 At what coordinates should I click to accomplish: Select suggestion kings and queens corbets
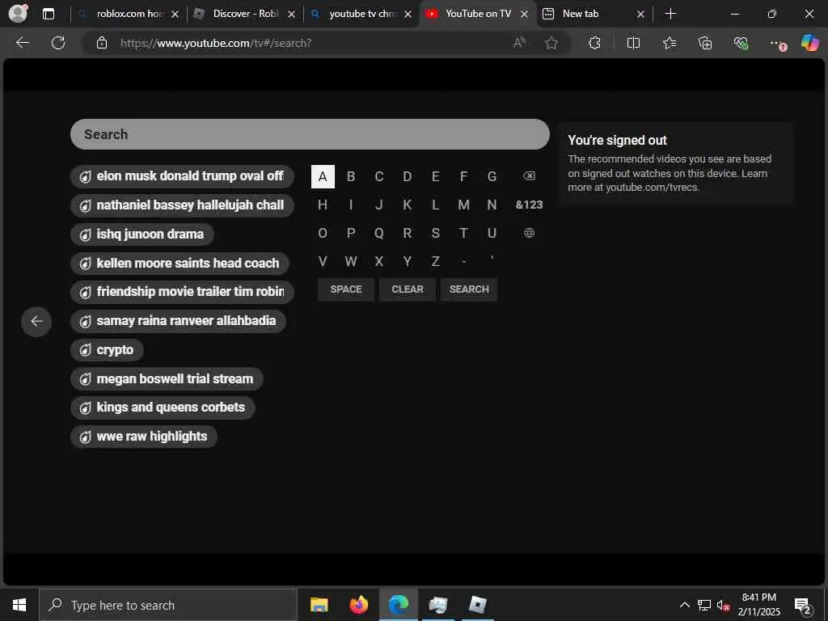(163, 408)
